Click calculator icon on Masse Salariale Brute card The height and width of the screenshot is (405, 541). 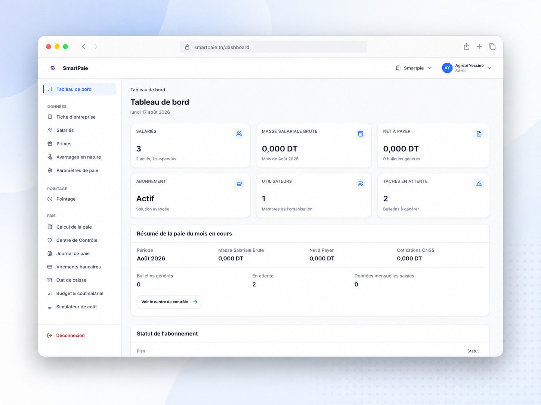tap(361, 134)
